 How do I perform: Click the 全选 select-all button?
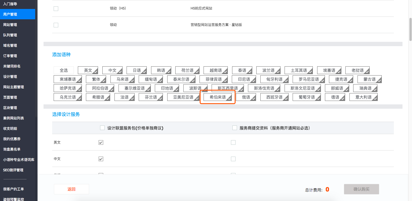[x=64, y=70]
